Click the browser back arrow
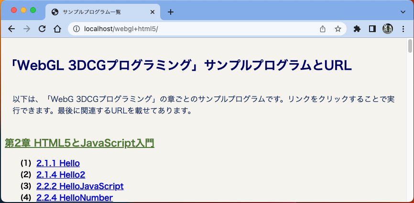 coord(11,29)
